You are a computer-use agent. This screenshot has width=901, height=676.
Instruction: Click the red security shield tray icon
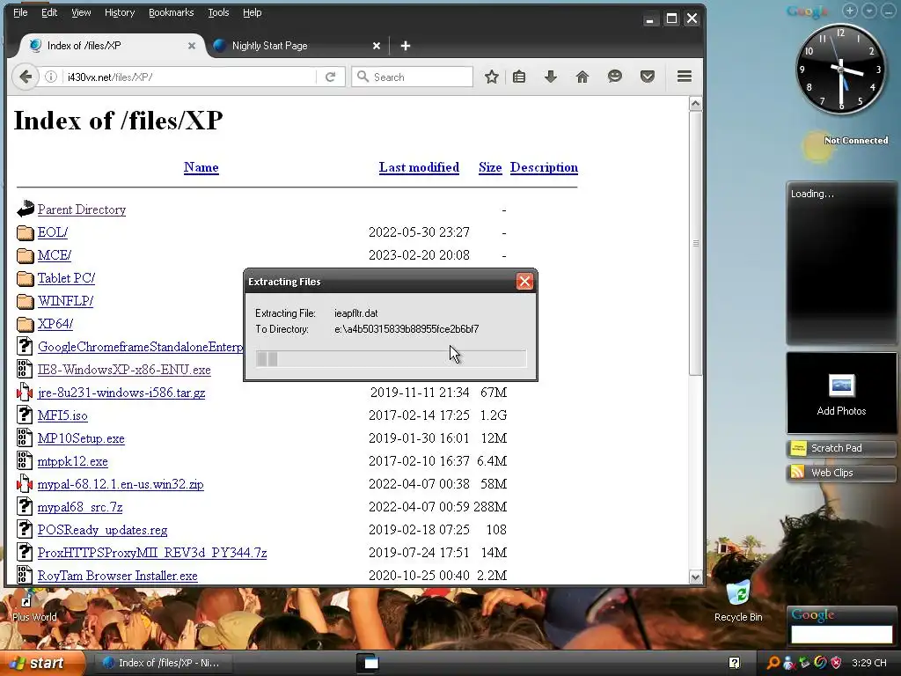[836, 663]
